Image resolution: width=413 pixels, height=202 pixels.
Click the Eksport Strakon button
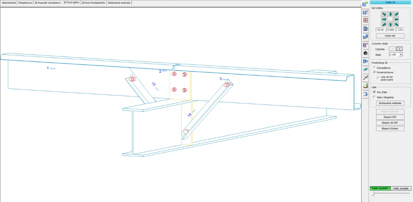click(x=390, y=129)
